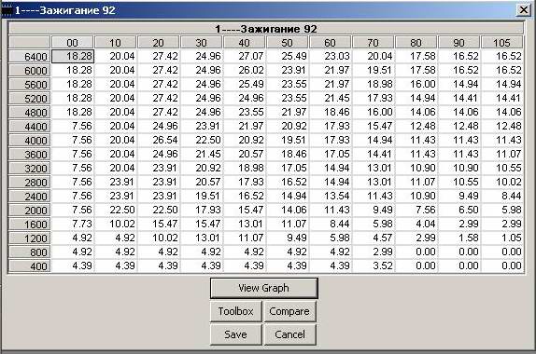The image size is (536, 354).
Task: Close the Зажигание 92 window
Action: point(523,10)
